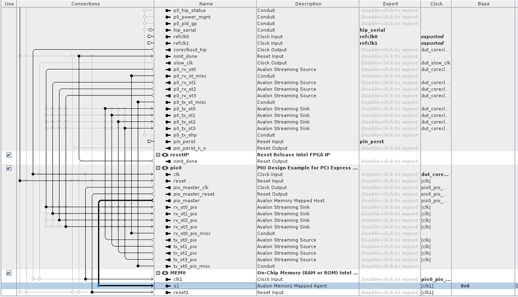Viewport: 518px width, 297px height.
Task: Click the export cell for p0_hip_status
Action: pos(390,10)
